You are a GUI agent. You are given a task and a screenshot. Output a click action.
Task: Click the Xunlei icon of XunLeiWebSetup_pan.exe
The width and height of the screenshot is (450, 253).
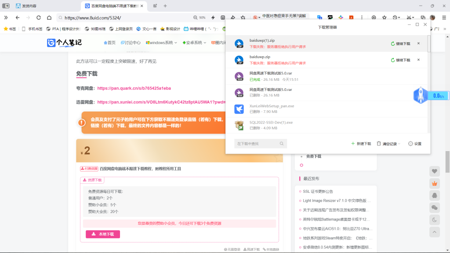coord(239,109)
